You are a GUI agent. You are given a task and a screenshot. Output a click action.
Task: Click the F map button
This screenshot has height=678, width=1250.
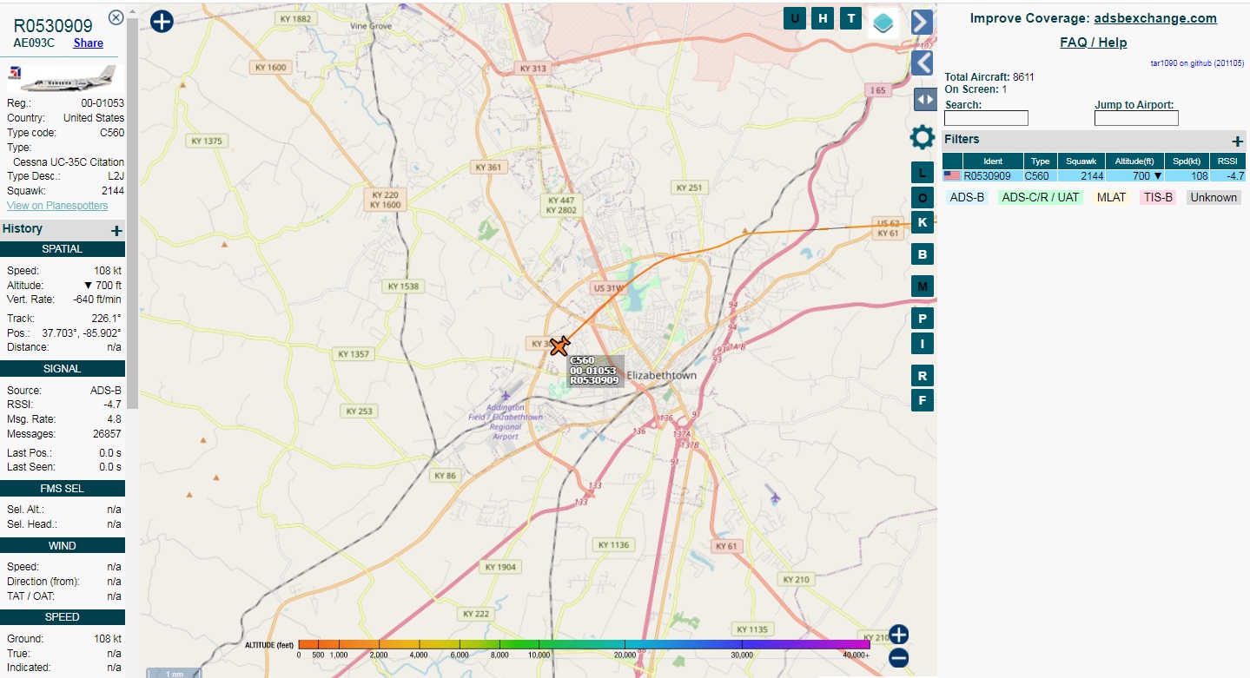click(x=923, y=400)
